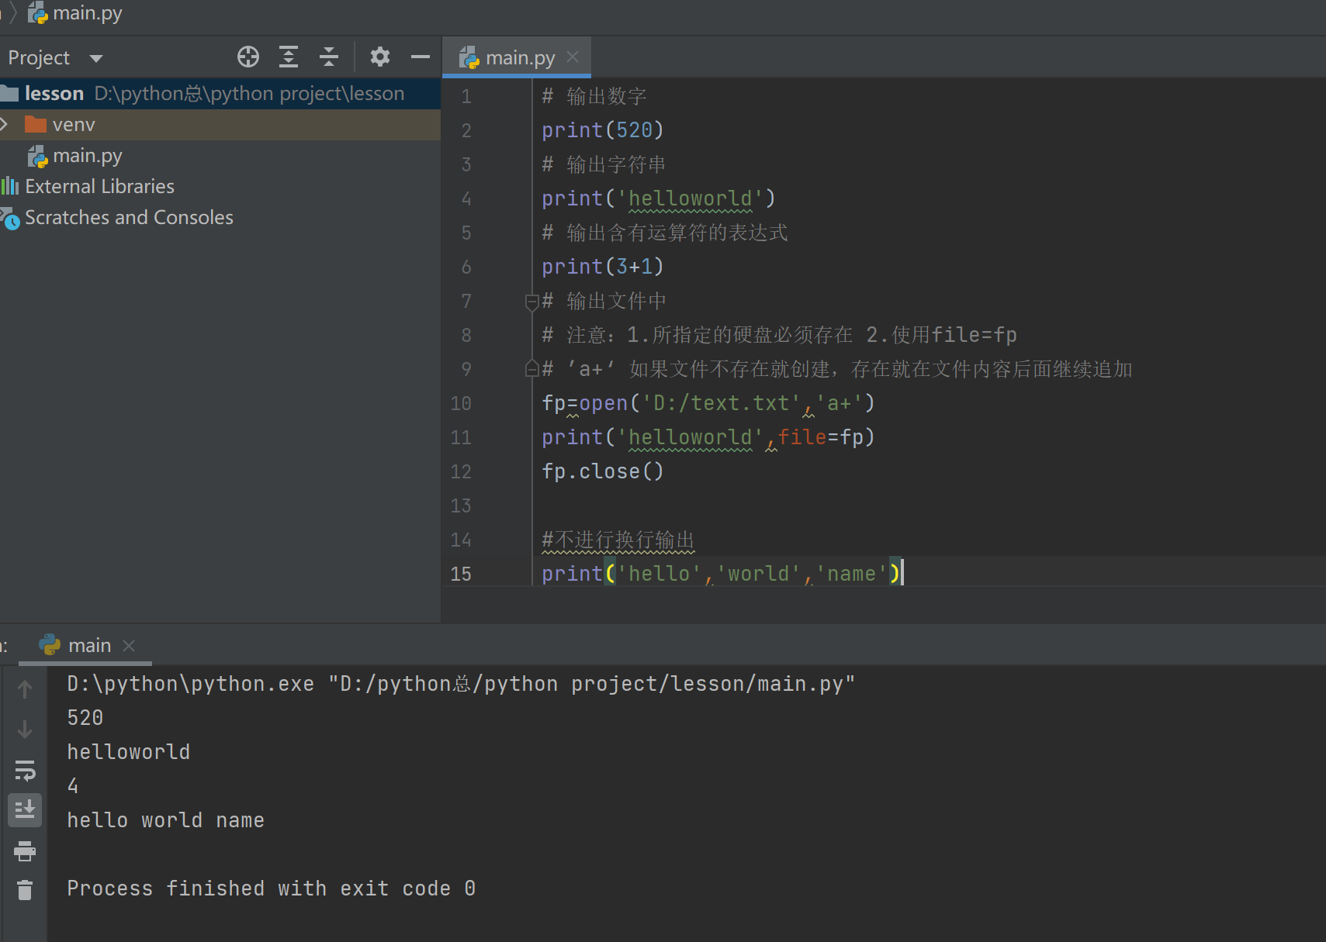
Task: Click the 'name' string on line 15
Action: [x=851, y=574]
